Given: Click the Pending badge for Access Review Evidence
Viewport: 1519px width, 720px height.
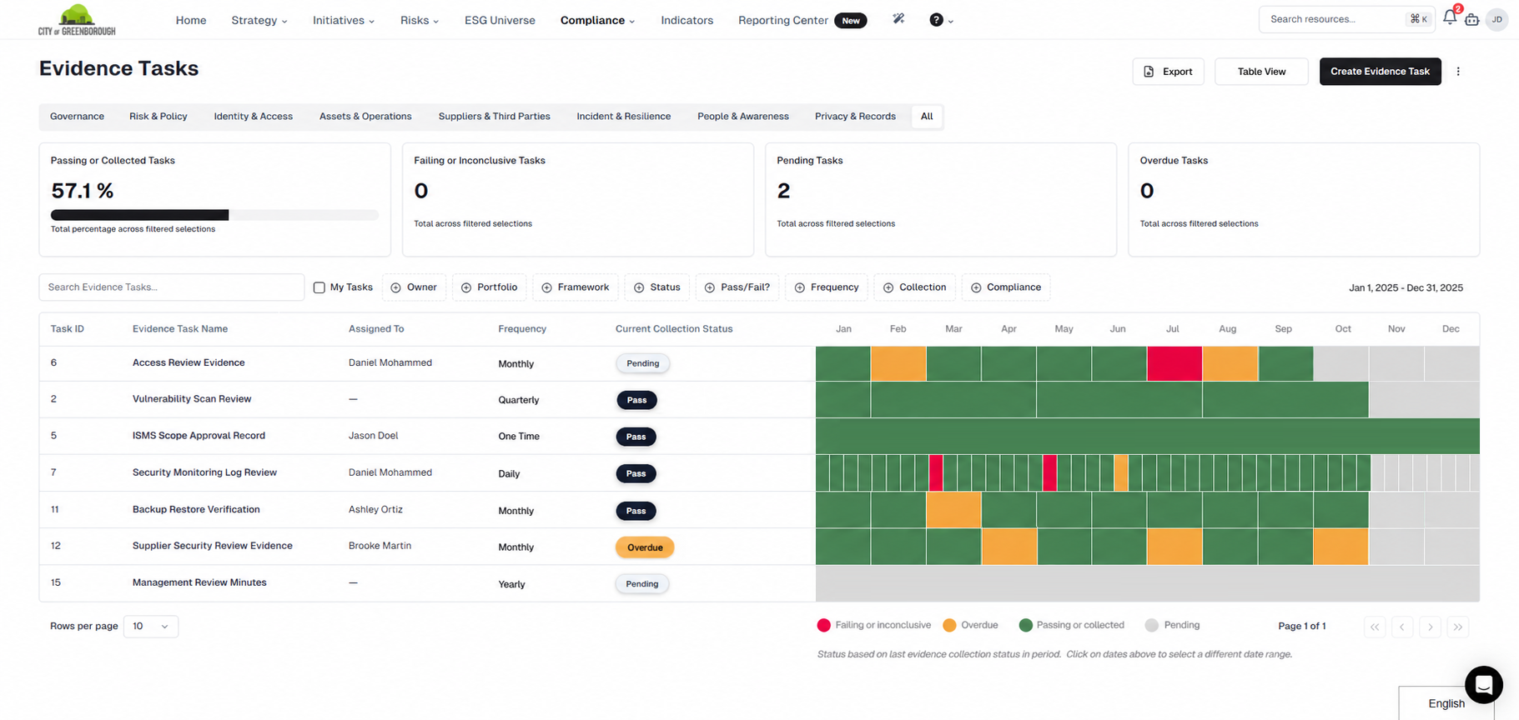Looking at the screenshot, I should point(643,363).
